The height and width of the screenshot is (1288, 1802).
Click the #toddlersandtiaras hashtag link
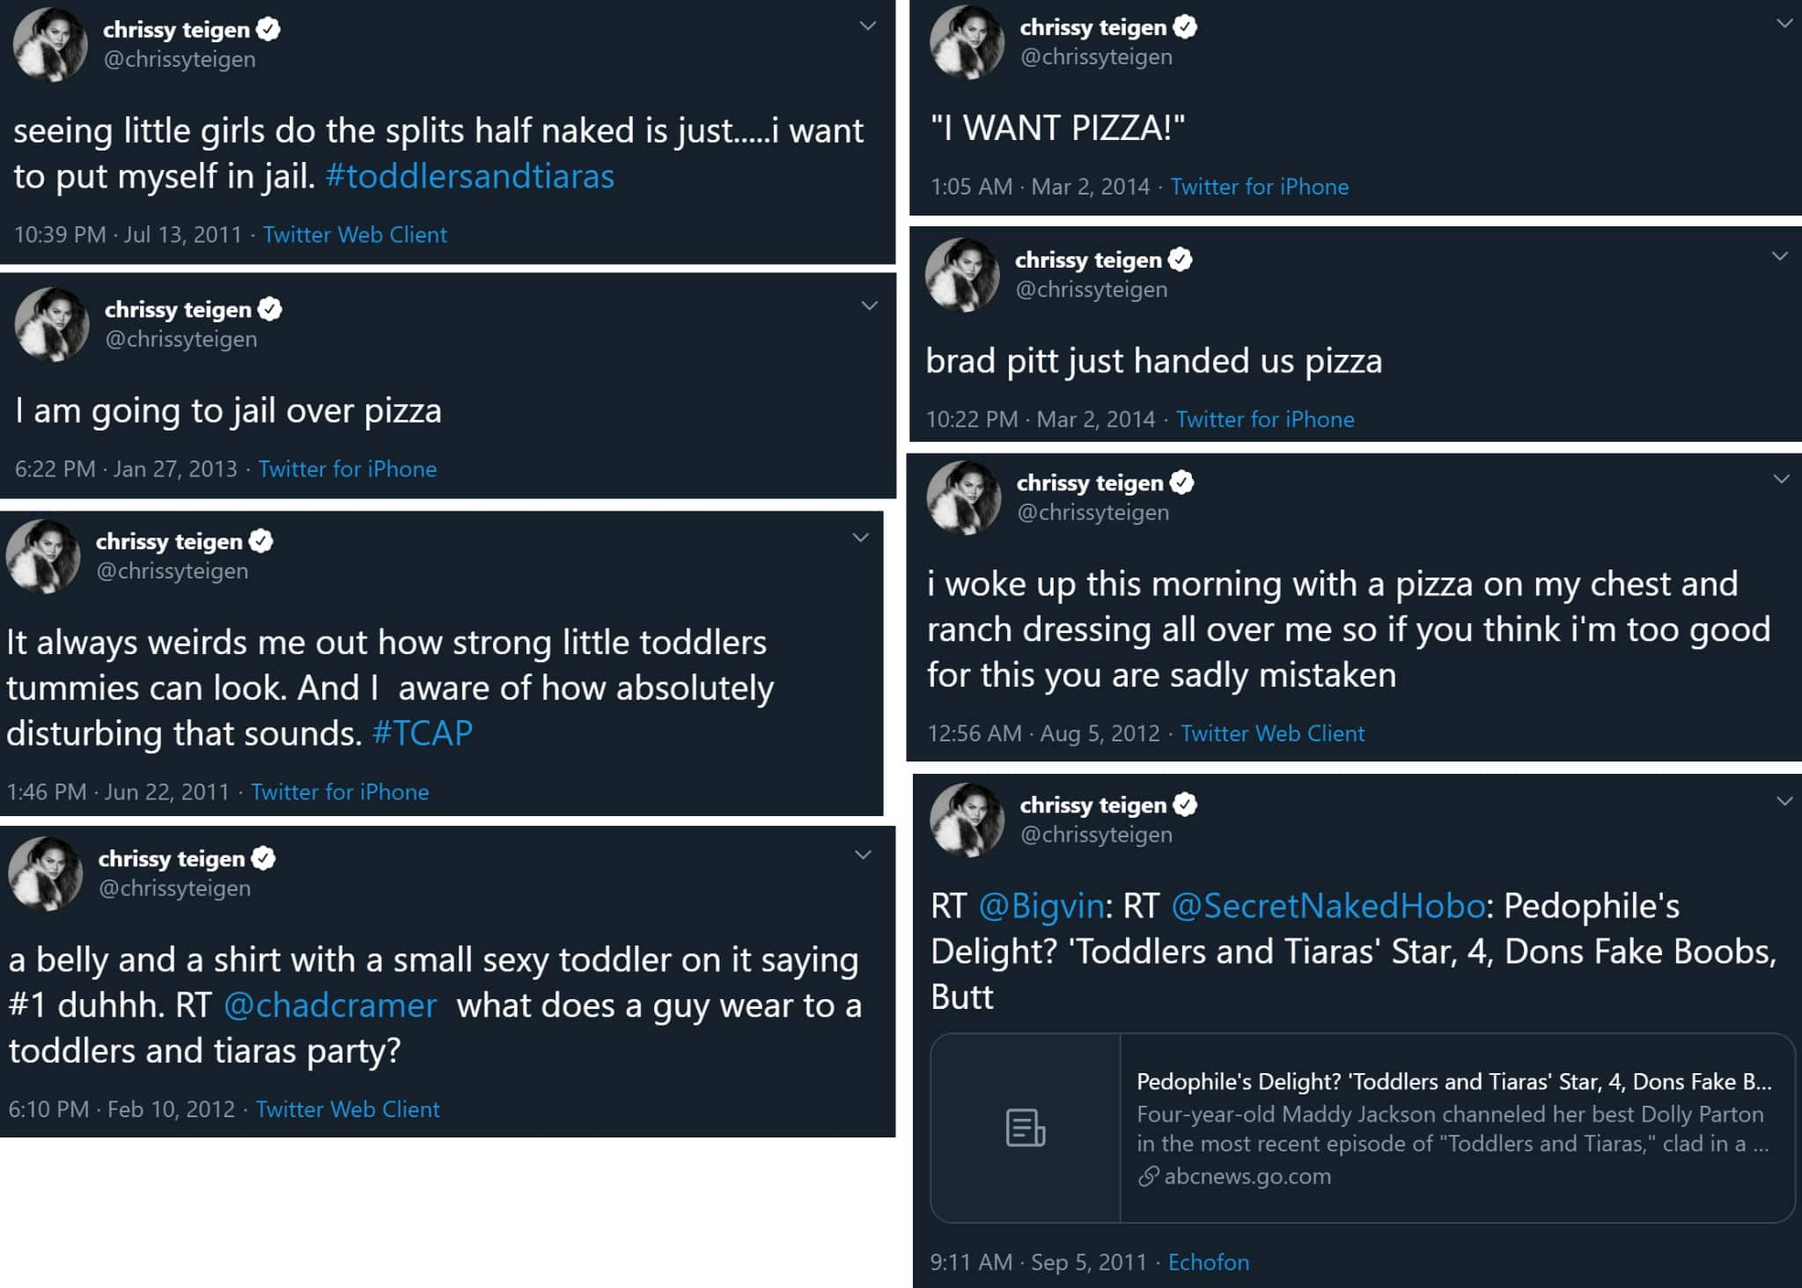click(x=469, y=177)
